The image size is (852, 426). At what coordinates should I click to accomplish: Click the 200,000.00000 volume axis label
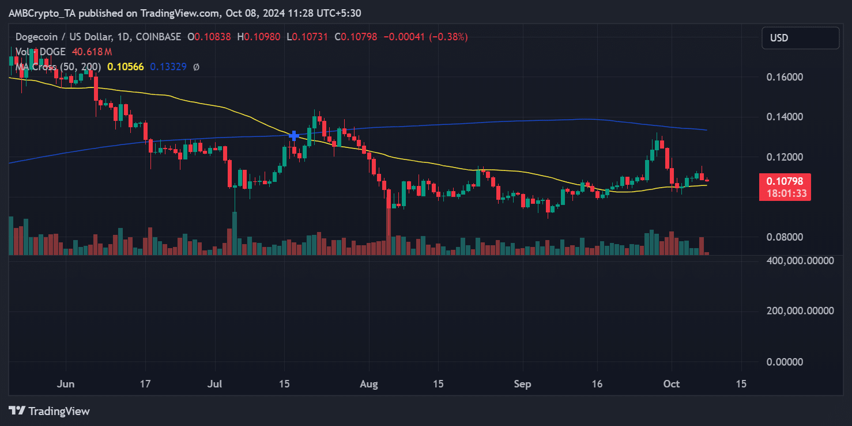pos(800,311)
